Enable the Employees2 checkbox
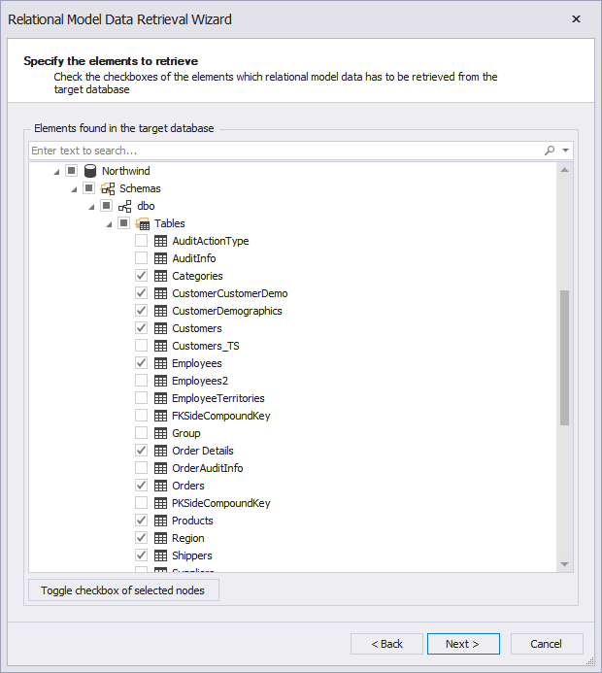 [142, 381]
